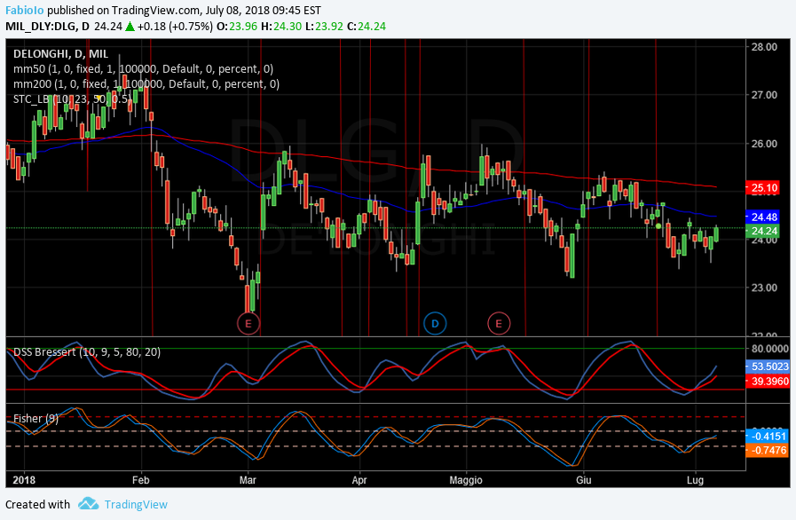
Task: Click the DSS Bressert 39.3960 value label
Action: 768,381
